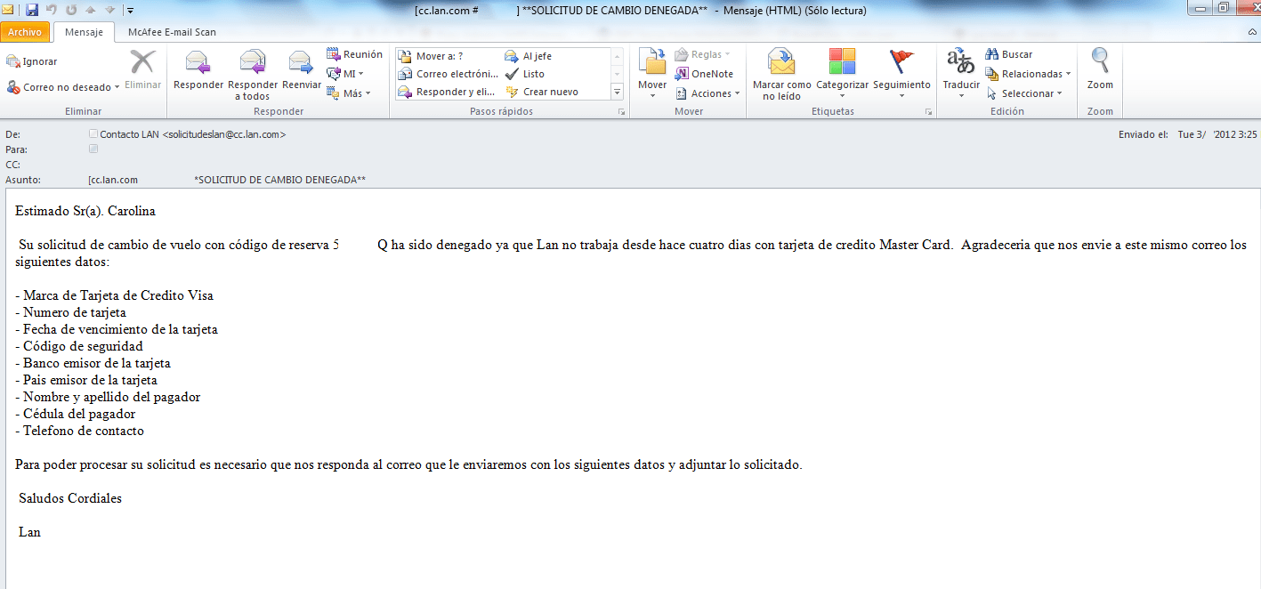
Task: Toggle checkbox next to Contacto LAN sender
Action: click(93, 133)
